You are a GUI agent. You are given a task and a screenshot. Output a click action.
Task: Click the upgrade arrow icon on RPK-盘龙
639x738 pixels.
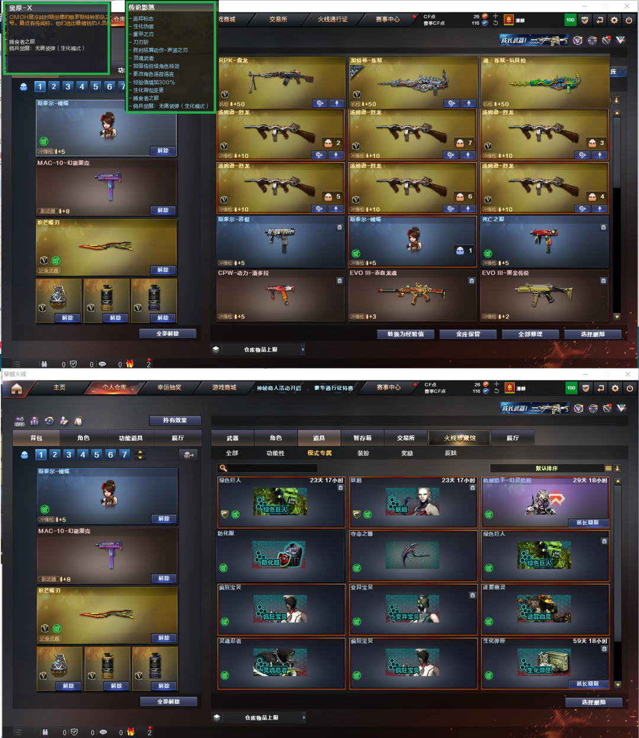[337, 104]
